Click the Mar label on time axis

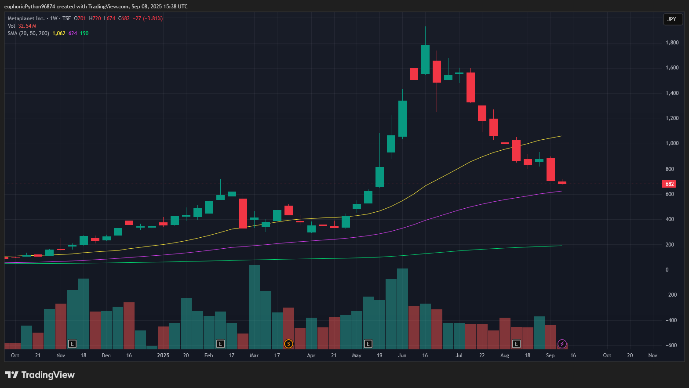(x=254, y=355)
